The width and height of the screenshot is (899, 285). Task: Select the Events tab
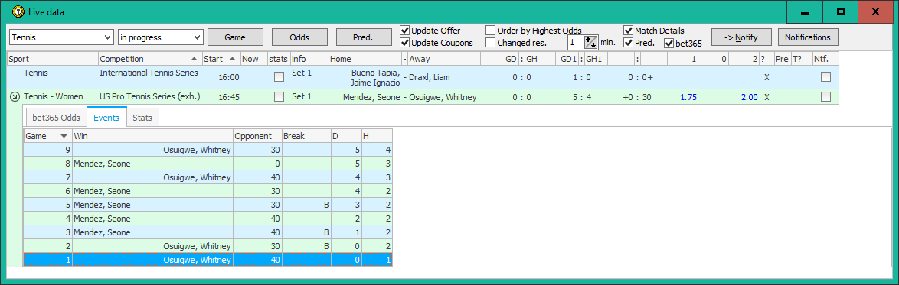[106, 118]
